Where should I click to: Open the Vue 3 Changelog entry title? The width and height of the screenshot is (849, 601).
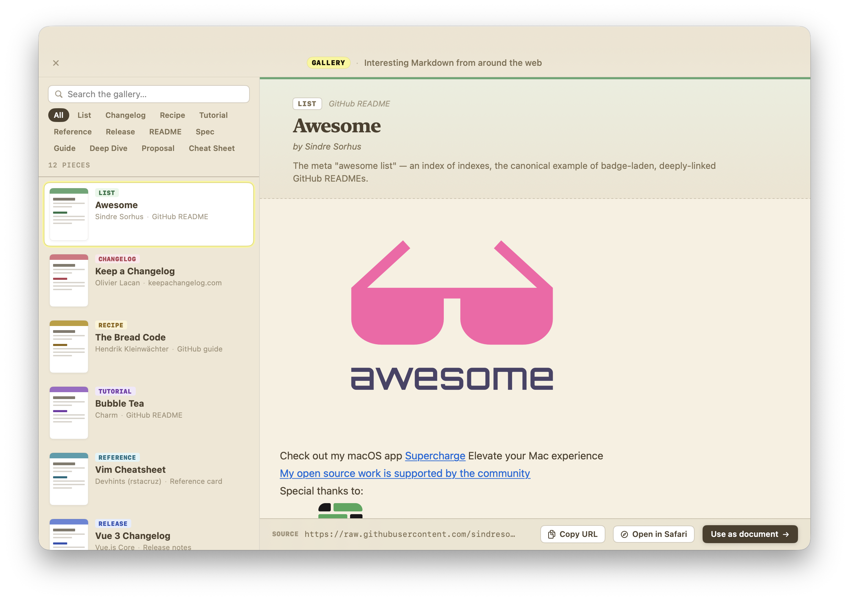point(133,536)
